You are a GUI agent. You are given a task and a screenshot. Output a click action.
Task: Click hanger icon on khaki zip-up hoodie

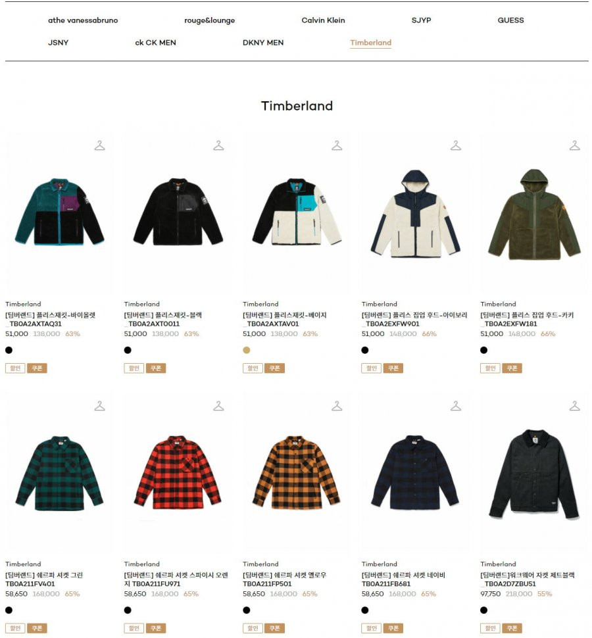pos(574,145)
